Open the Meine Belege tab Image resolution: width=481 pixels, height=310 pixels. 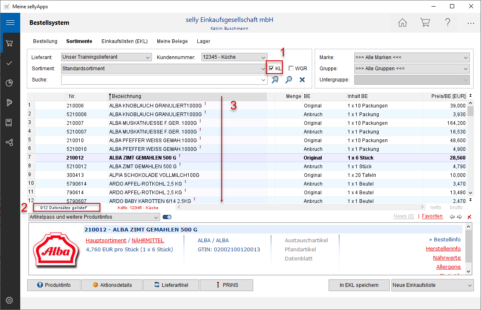click(x=172, y=41)
